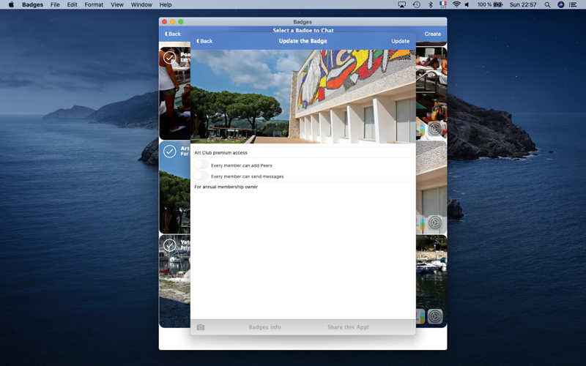Click the camera icon in the bottom bar

click(201, 327)
